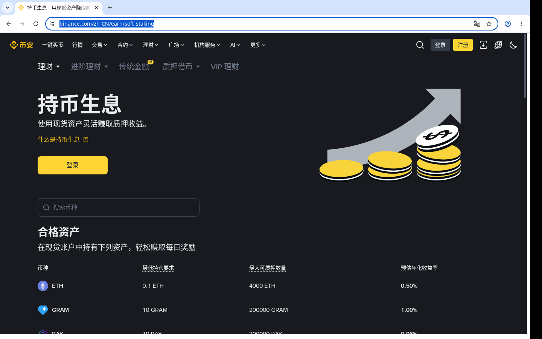Viewport: 542px width, 339px height.
Task: Expand the 更多 dropdown menu
Action: (x=258, y=45)
